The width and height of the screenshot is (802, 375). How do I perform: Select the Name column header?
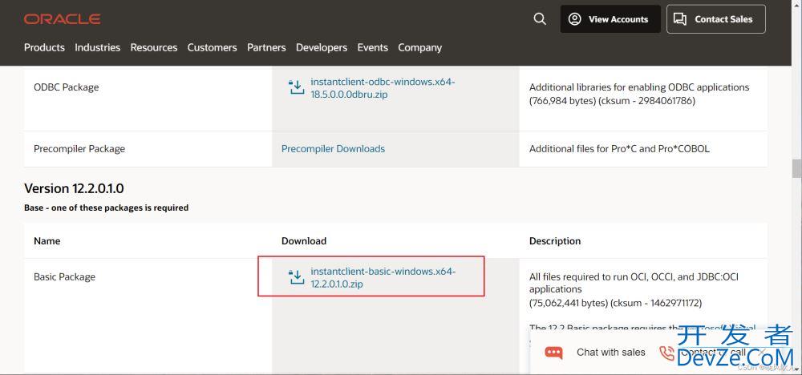tap(47, 240)
